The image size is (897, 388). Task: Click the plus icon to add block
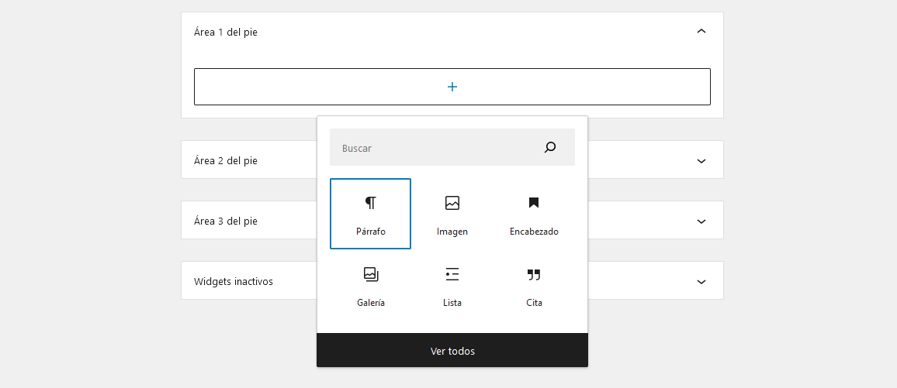[x=452, y=87]
